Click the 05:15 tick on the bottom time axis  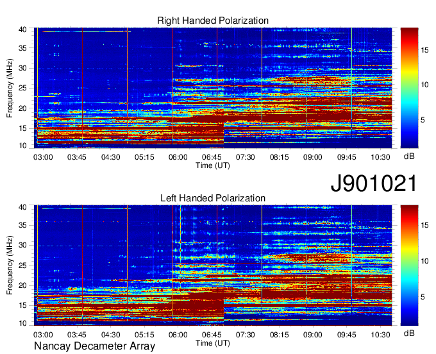coord(144,335)
